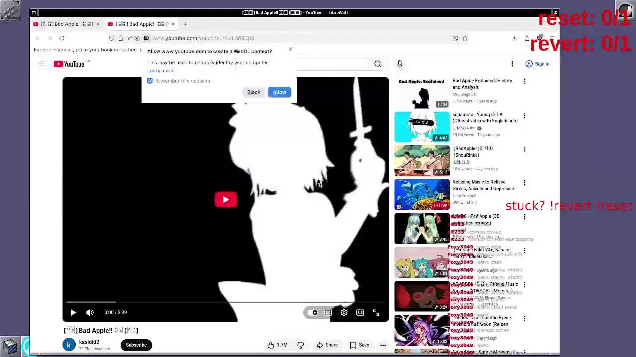The width and height of the screenshot is (636, 357).
Task: Open a new browser tab
Action: tap(185, 24)
